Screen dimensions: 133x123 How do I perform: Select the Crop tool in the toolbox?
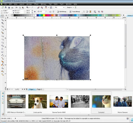[x=2, y=23]
